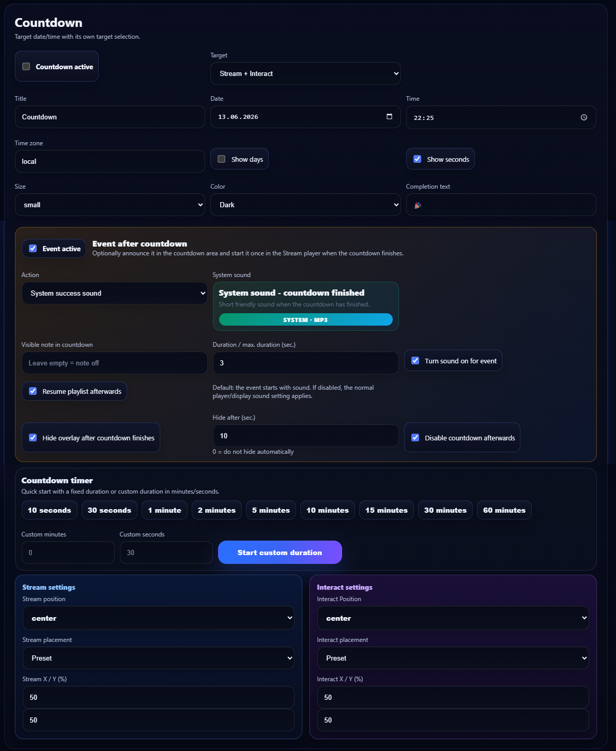This screenshot has width=616, height=751.
Task: Uncheck Turn sound on for event
Action: (x=415, y=361)
